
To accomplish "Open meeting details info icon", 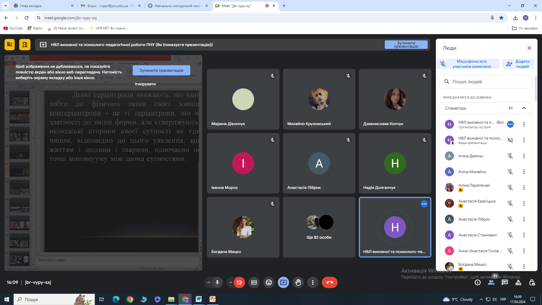I will (x=478, y=282).
